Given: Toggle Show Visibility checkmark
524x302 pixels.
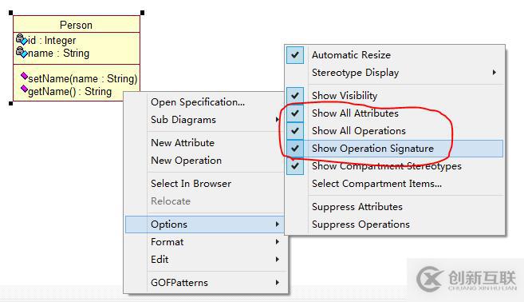Looking at the screenshot, I should tap(394, 96).
